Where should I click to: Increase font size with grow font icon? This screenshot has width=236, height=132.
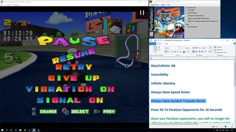point(187,48)
